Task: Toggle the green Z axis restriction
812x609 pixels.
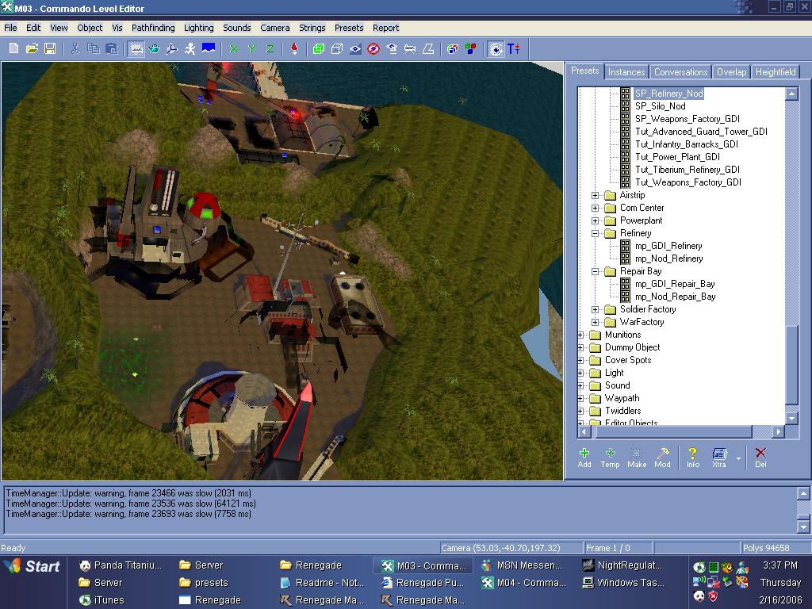Action: (x=270, y=49)
